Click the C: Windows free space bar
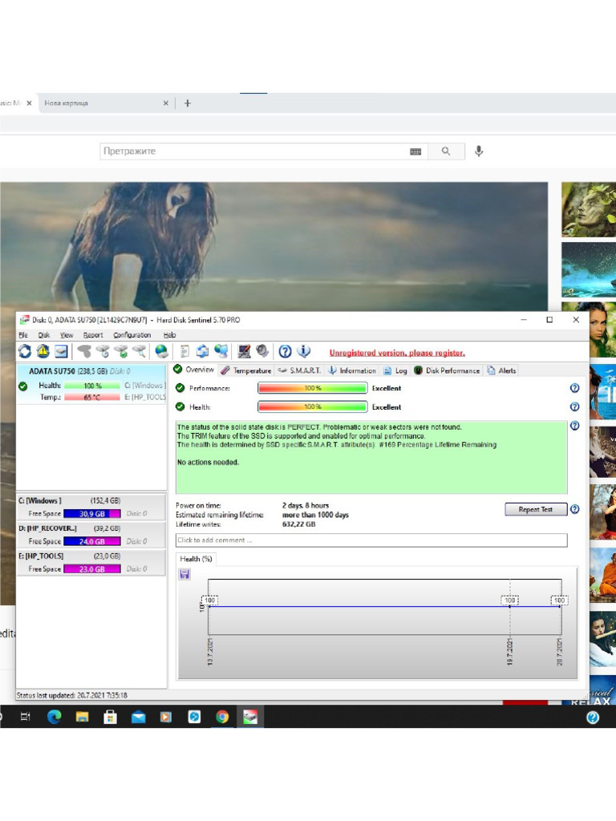 click(91, 514)
